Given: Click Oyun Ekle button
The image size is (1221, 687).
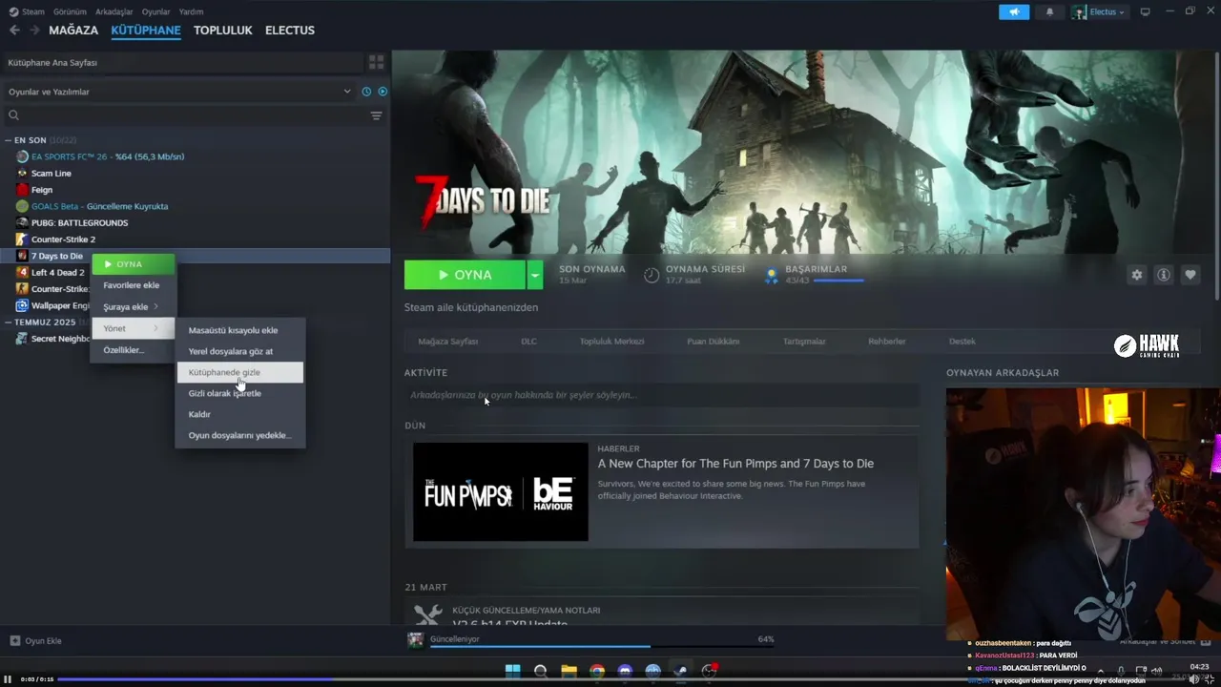Looking at the screenshot, I should click(35, 641).
